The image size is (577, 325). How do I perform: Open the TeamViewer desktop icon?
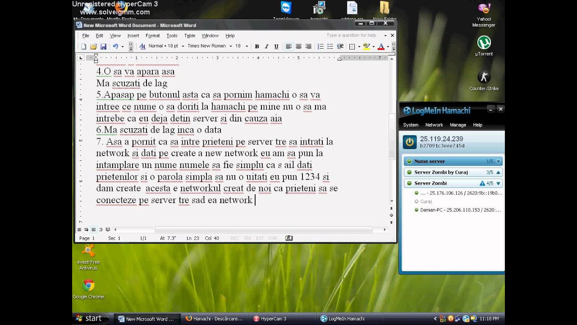286,11
